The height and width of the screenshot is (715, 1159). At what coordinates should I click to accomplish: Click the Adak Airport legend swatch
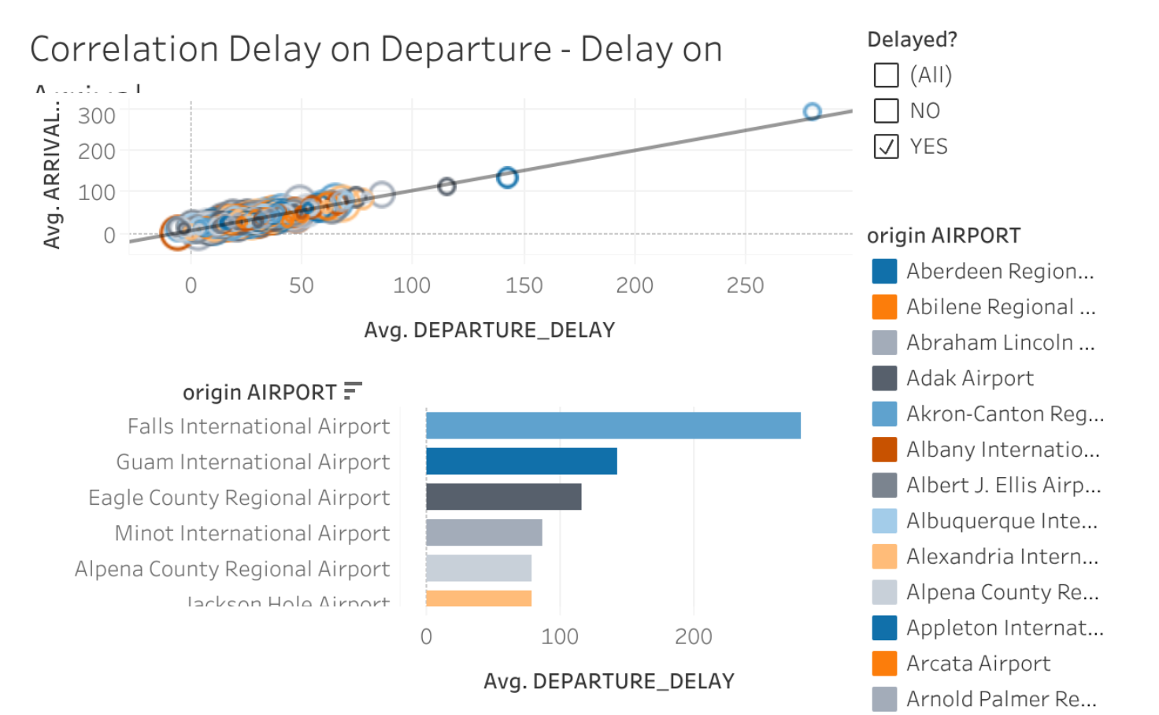pos(883,378)
